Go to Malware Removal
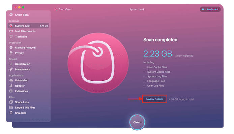 pyautogui.click(x=25, y=48)
